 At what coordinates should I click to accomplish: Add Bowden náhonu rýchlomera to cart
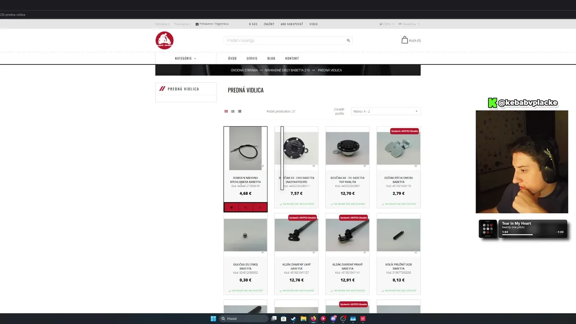coord(231,207)
